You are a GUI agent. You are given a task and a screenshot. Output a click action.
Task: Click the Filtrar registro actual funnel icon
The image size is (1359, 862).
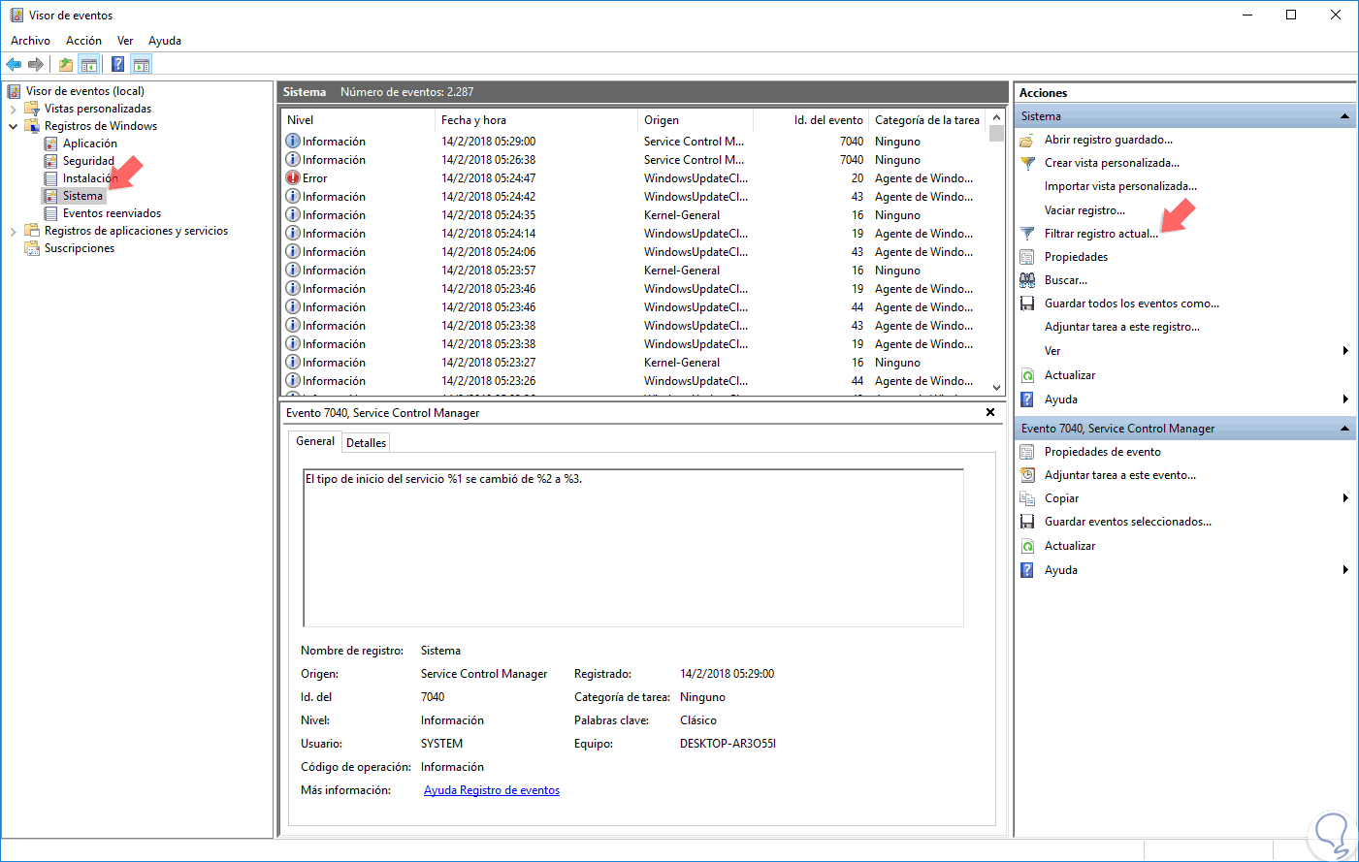(1027, 234)
